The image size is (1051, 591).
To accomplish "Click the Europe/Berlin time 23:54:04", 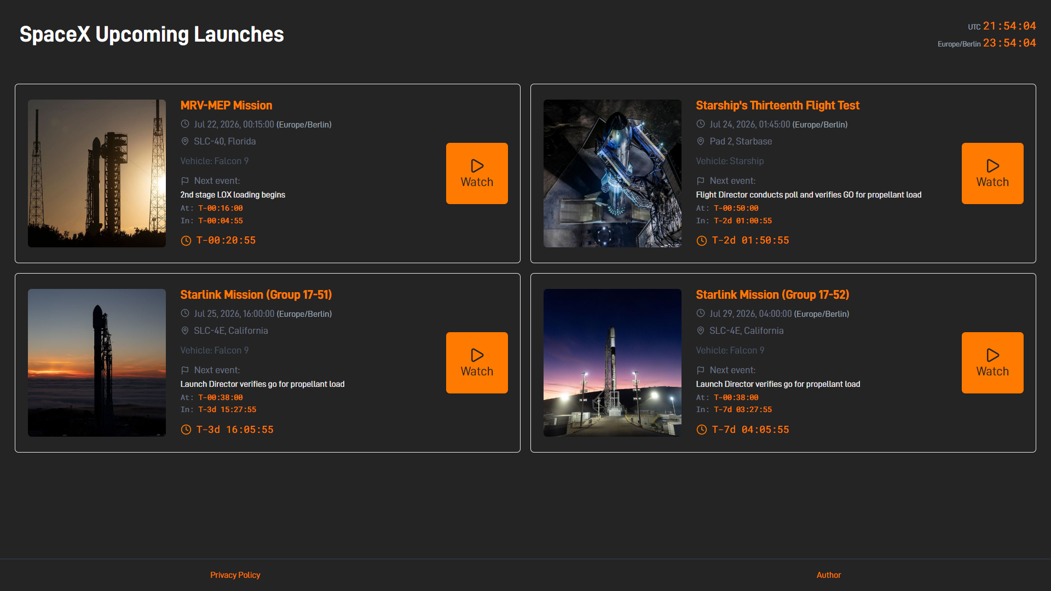I will point(1009,43).
